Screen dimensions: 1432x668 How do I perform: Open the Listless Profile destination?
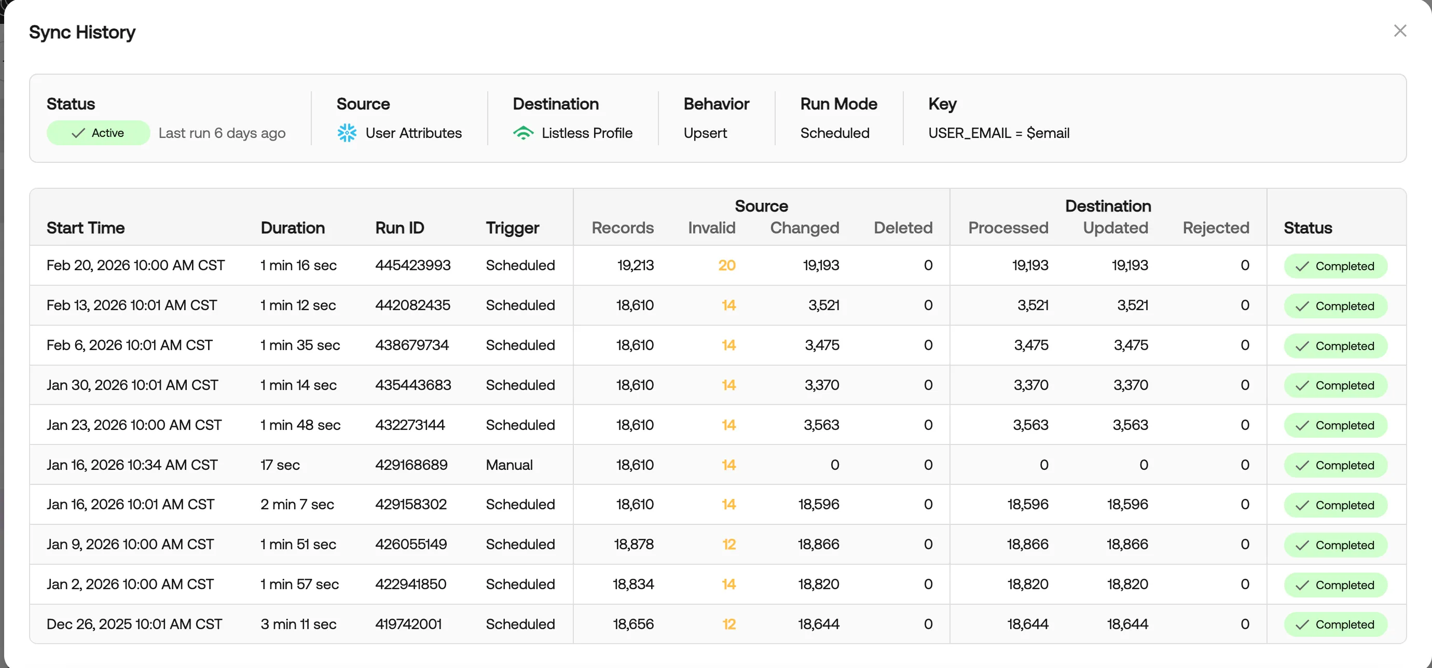587,133
